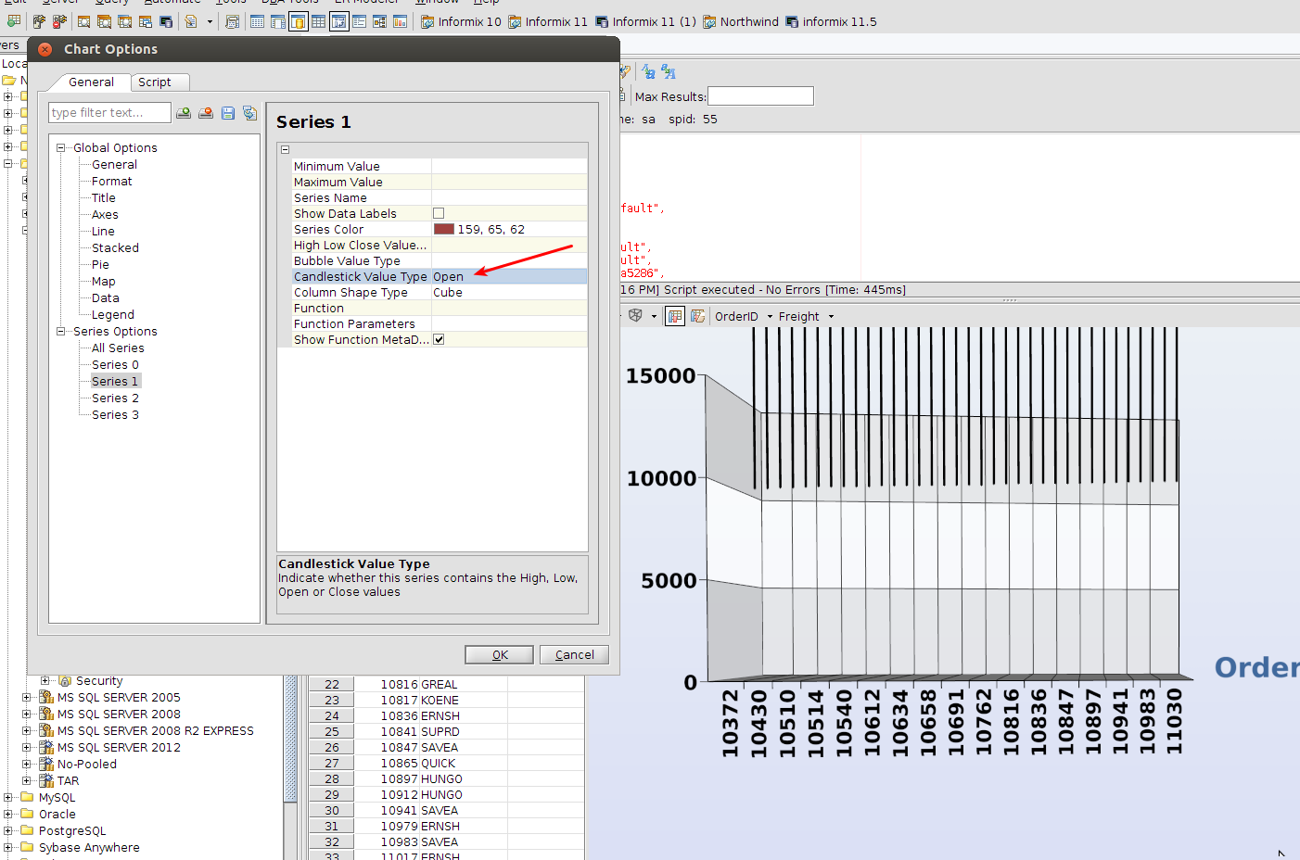Click the blue floppy disk save icon
This screenshot has width=1300, height=860.
tap(228, 113)
